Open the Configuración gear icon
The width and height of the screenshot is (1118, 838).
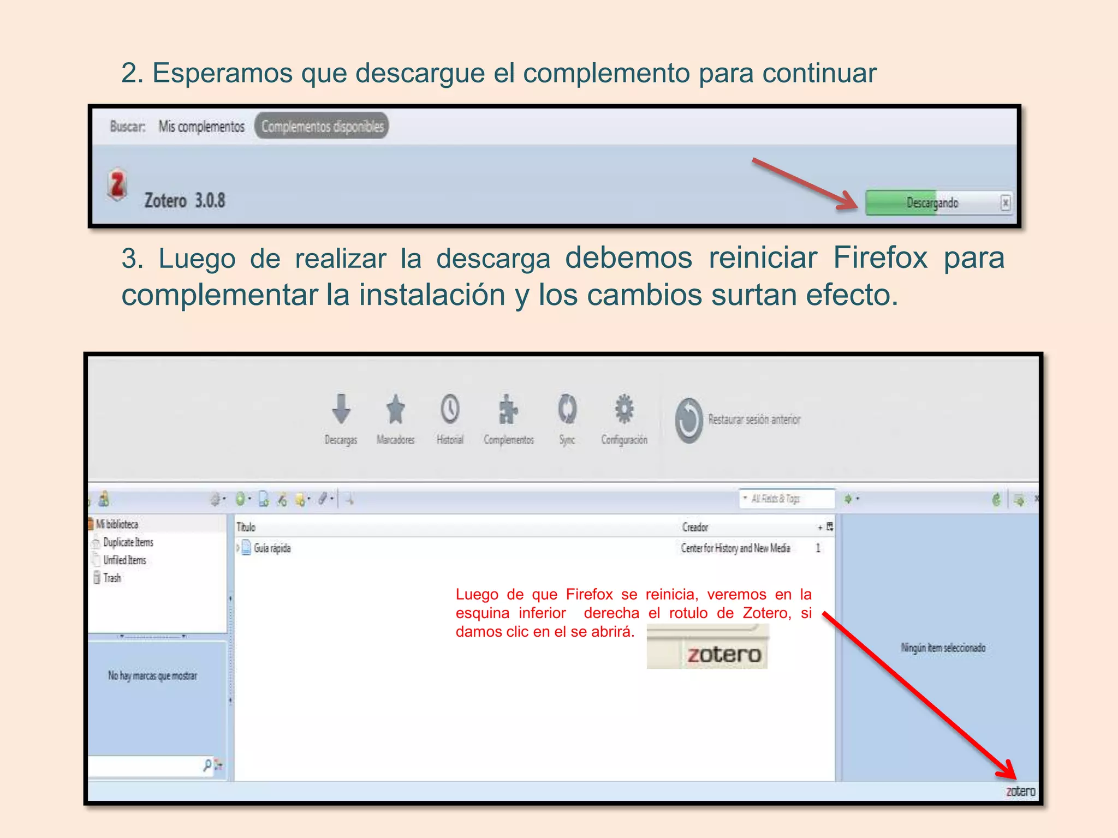[x=625, y=409]
